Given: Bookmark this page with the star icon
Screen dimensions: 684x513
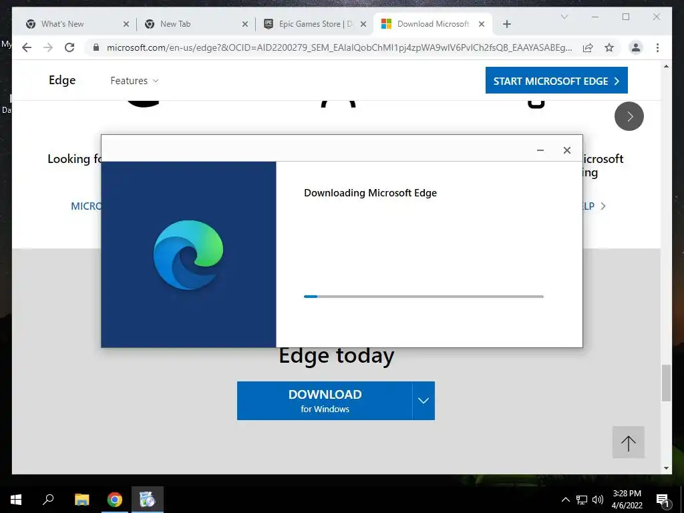Looking at the screenshot, I should 609,47.
